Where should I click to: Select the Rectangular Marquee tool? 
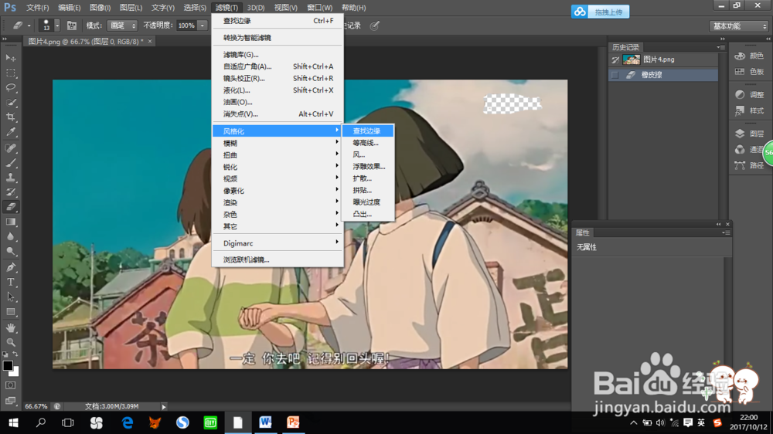[10, 73]
